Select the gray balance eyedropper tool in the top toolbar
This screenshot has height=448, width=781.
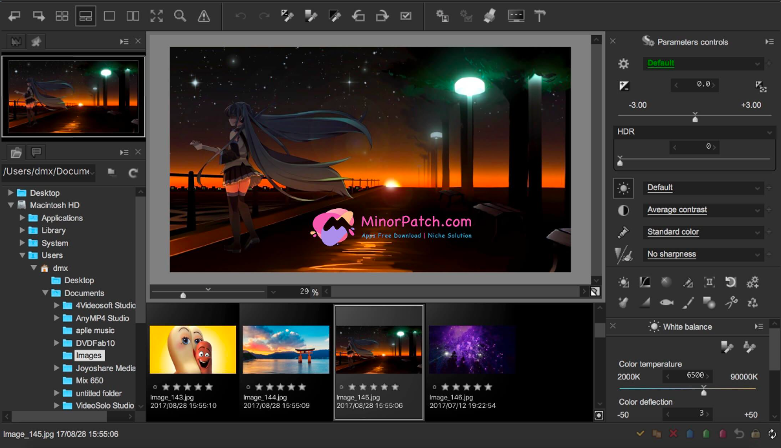pyautogui.click(x=311, y=16)
